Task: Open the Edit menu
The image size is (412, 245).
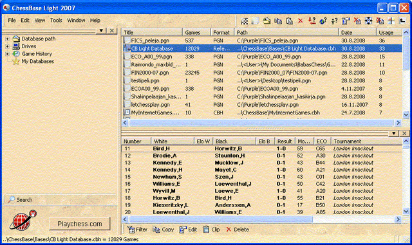Action: coord(25,21)
